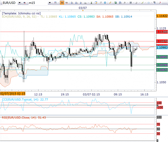168x142 pixels.
Task: Select the ellipse shape tool
Action: point(149,3)
